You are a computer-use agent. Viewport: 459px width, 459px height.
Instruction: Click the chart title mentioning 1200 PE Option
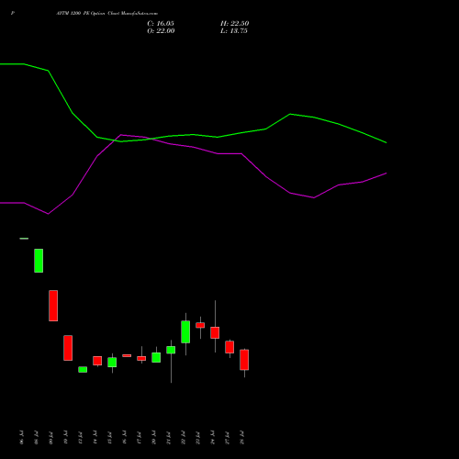click(107, 13)
